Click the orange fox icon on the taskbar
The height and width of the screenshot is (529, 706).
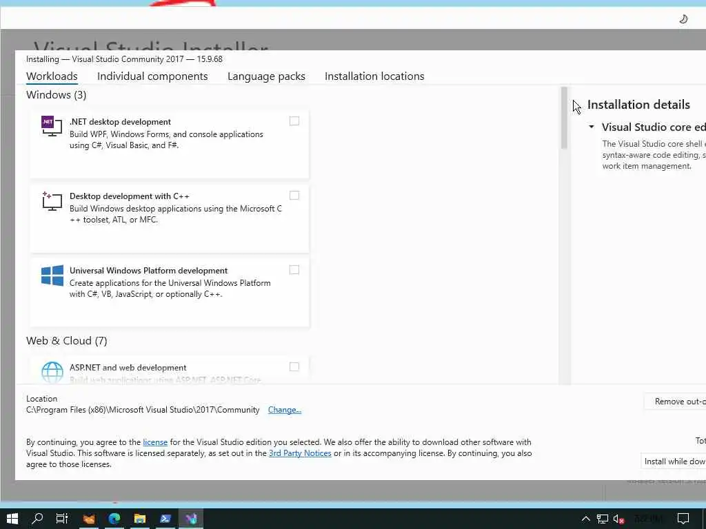pos(89,519)
